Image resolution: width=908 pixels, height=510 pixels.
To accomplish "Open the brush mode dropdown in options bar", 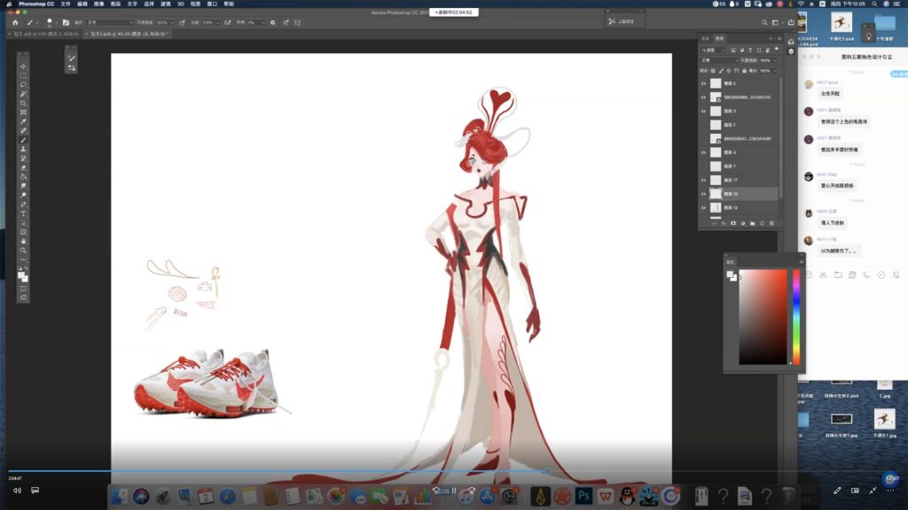I will point(108,22).
